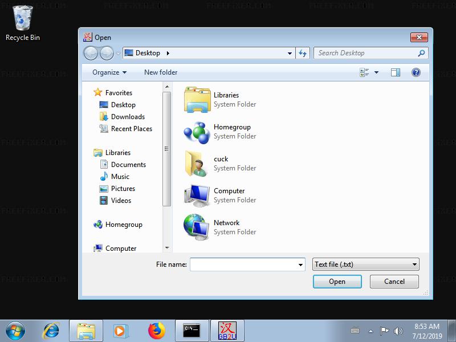Click the navigation pane scrollbar thumb
Viewport: 456px width, 342px height.
pyautogui.click(x=166, y=149)
